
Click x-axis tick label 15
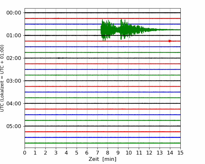180,153
